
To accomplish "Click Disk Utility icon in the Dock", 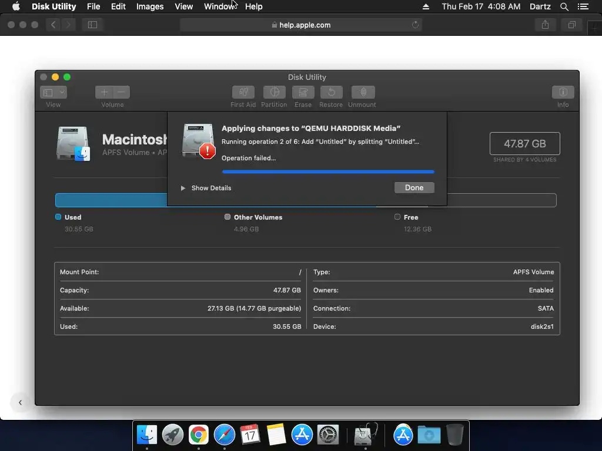I will click(365, 435).
